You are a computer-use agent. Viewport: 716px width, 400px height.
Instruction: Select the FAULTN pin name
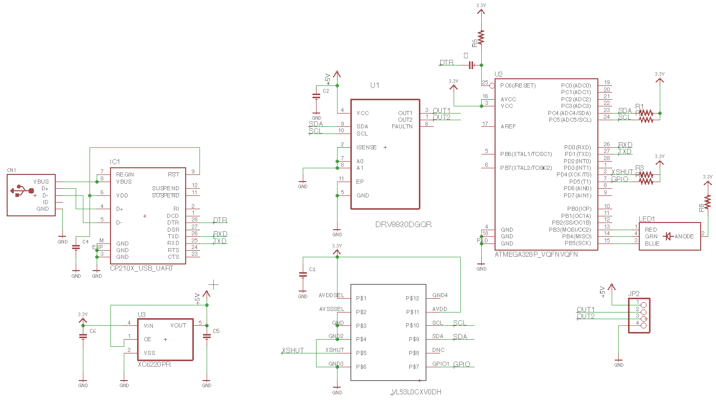[402, 126]
